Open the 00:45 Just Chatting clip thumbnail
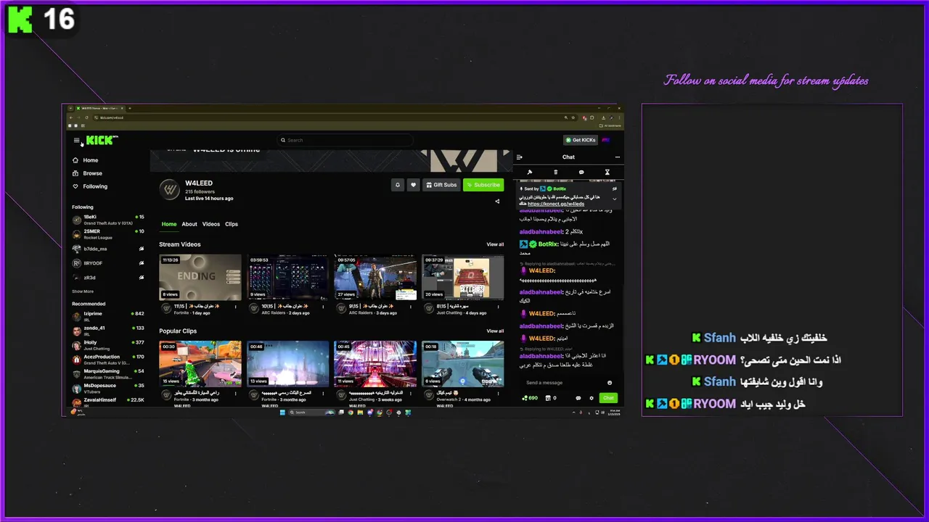This screenshot has width=929, height=522. (x=375, y=364)
